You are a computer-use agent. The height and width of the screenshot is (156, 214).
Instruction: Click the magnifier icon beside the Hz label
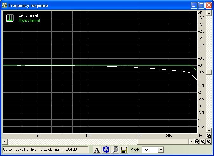(209, 136)
